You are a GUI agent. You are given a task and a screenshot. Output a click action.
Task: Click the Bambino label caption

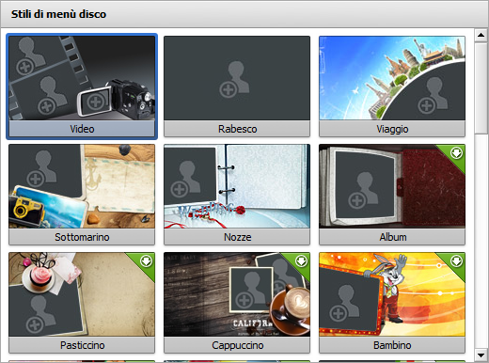392,345
